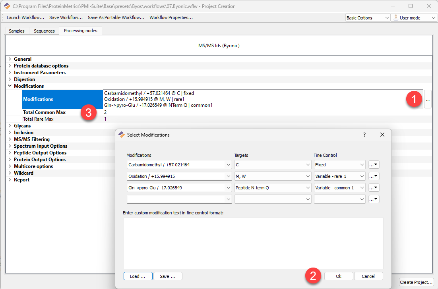The width and height of the screenshot is (438, 289).
Task: Open Targets dropdown showing M, W
Action: point(273,176)
